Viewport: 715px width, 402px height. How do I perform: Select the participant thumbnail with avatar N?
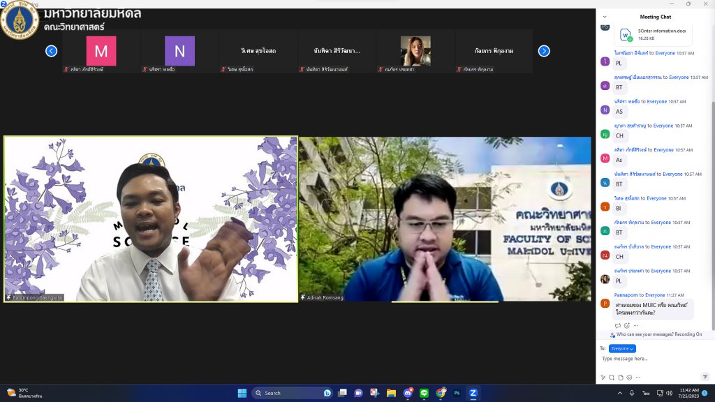tap(179, 51)
